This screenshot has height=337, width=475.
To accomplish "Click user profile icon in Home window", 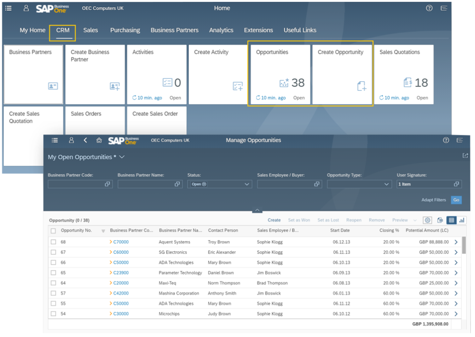I will coord(26,8).
